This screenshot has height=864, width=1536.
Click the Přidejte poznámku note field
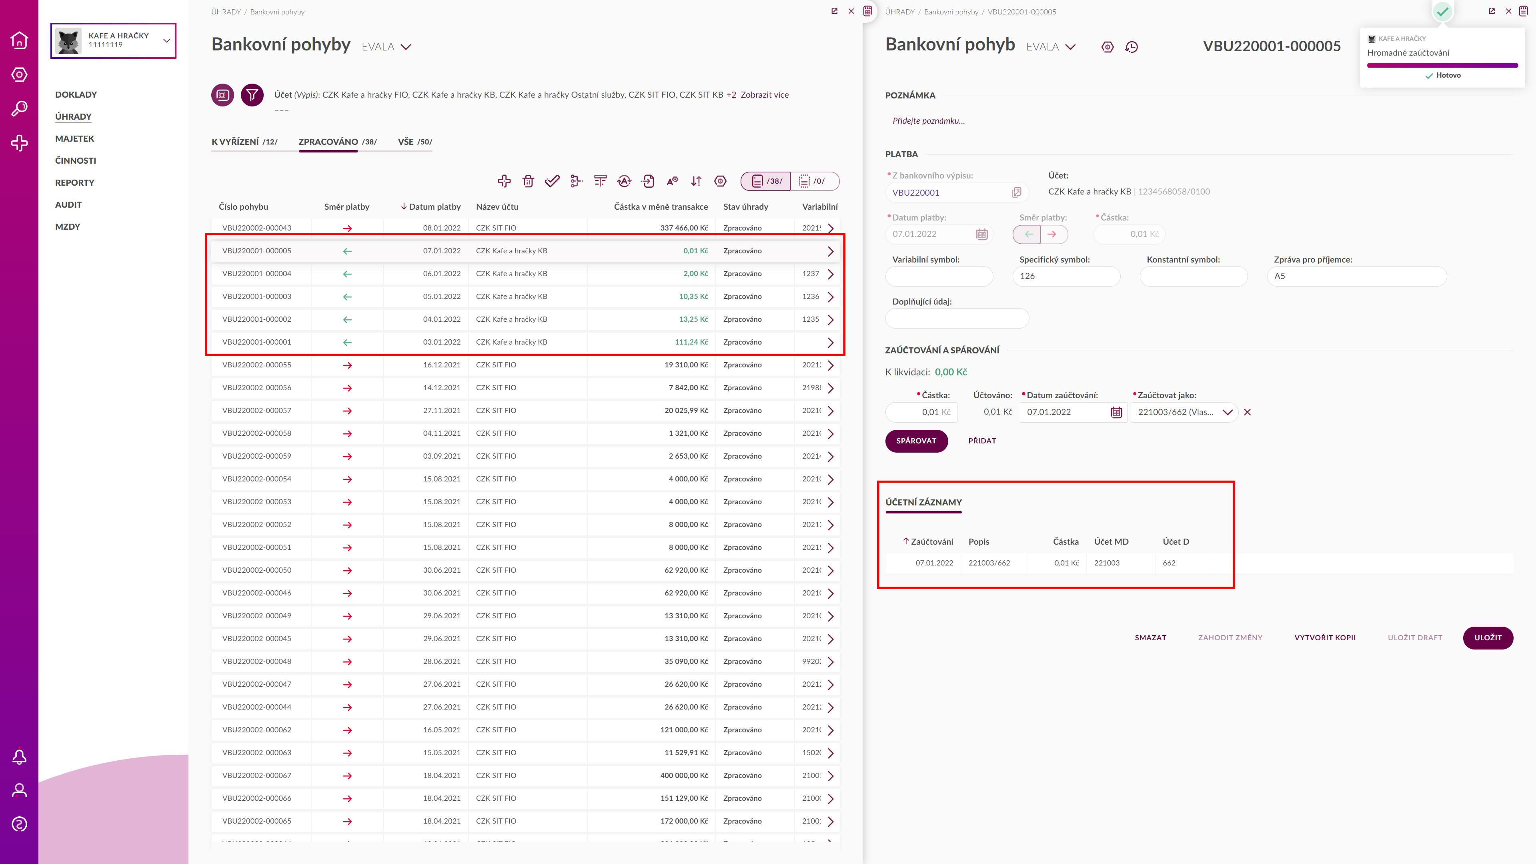click(x=928, y=120)
